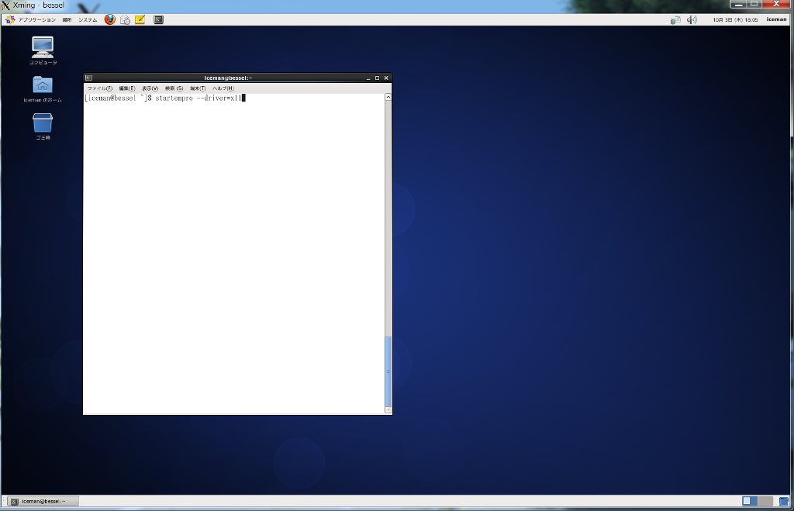The width and height of the screenshot is (794, 511).
Task: Click the terminal scrollbar down arrow
Action: coord(388,410)
